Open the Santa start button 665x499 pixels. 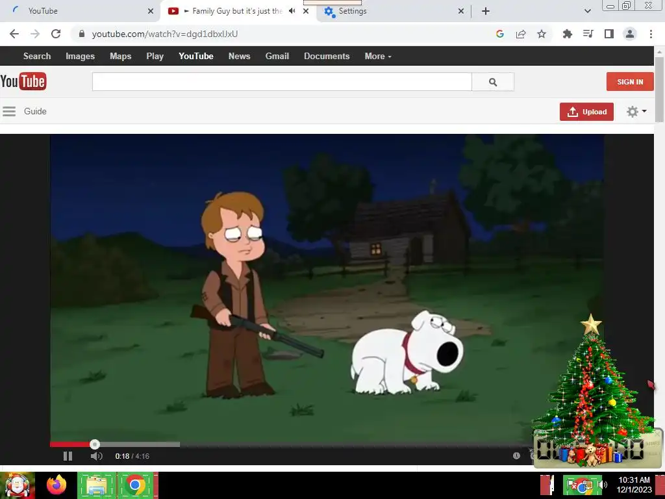[18, 485]
